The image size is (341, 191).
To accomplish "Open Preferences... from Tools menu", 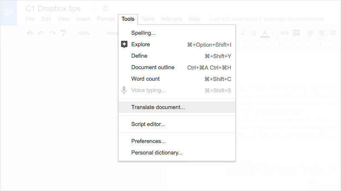I will pyautogui.click(x=177, y=141).
